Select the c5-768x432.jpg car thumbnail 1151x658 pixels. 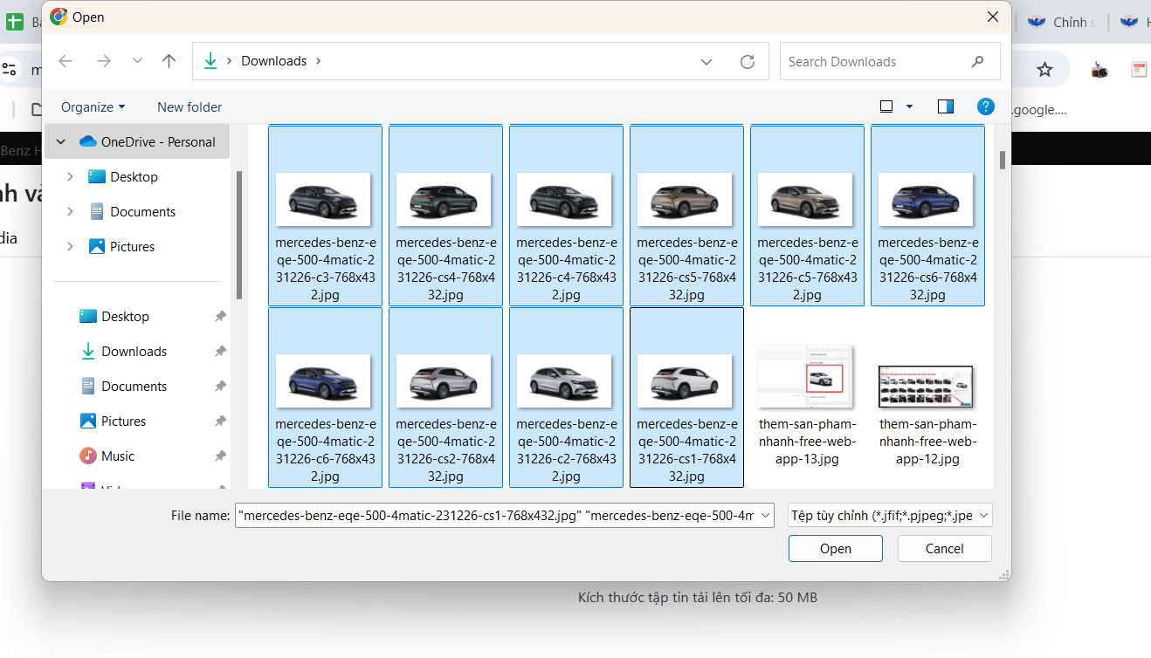pyautogui.click(x=807, y=216)
